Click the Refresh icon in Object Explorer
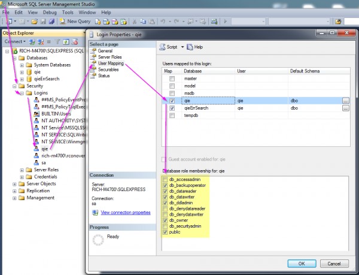 tap(66, 42)
